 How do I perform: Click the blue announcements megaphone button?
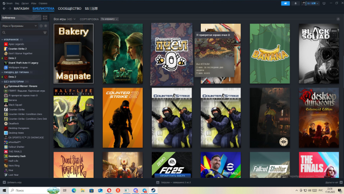(285, 3)
